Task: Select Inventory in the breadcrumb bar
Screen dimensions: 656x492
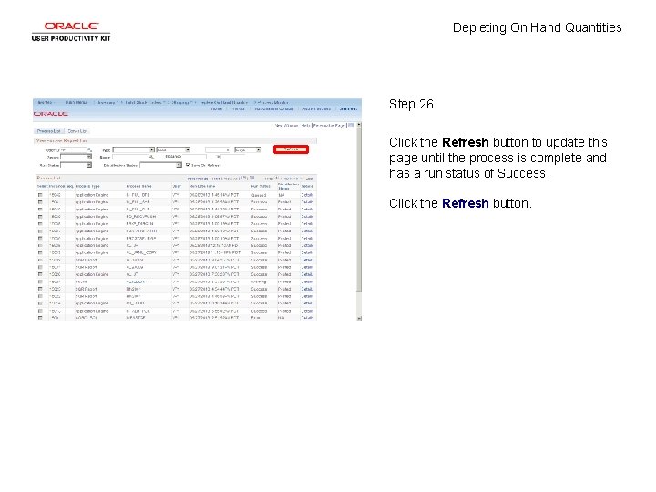Action: click(107, 102)
